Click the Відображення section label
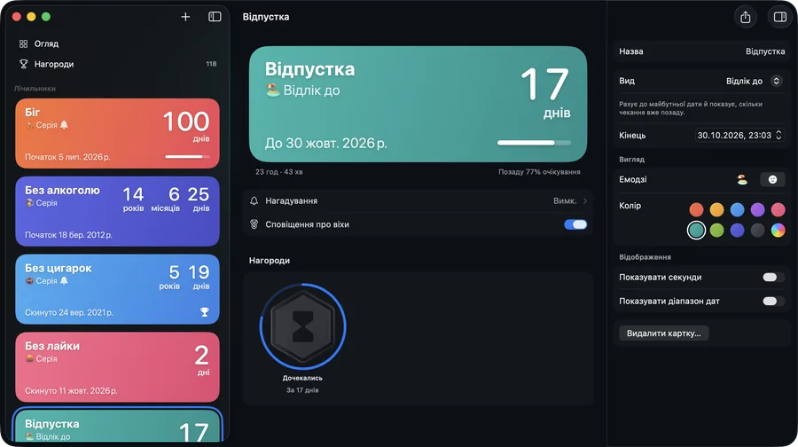Image resolution: width=798 pixels, height=447 pixels. (x=645, y=257)
